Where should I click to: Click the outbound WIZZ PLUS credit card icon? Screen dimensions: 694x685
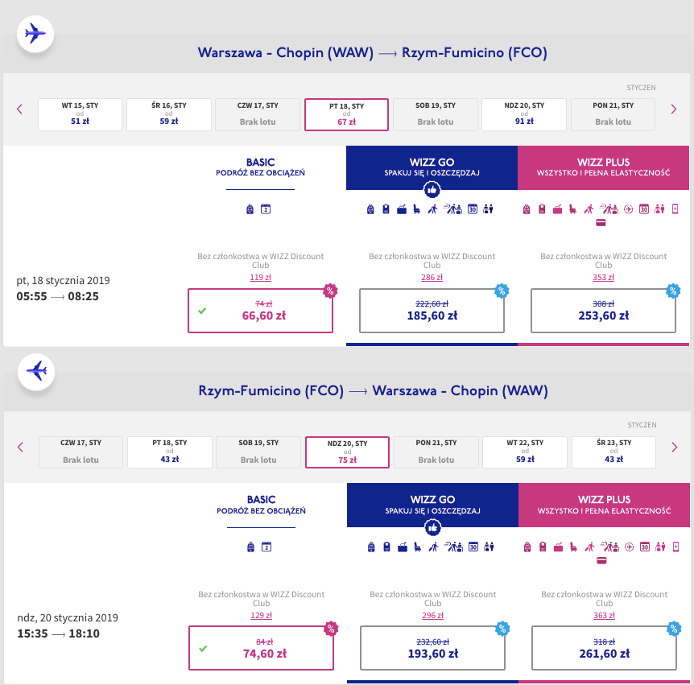601,223
